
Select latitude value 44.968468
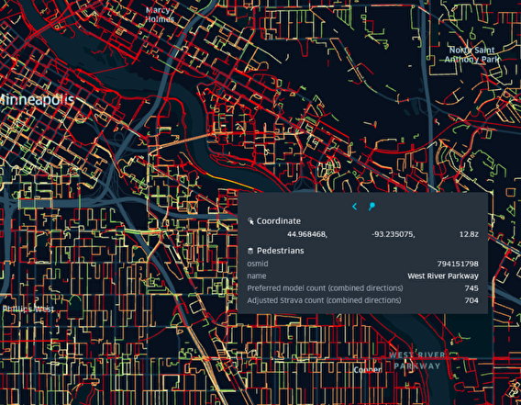pyautogui.click(x=307, y=234)
